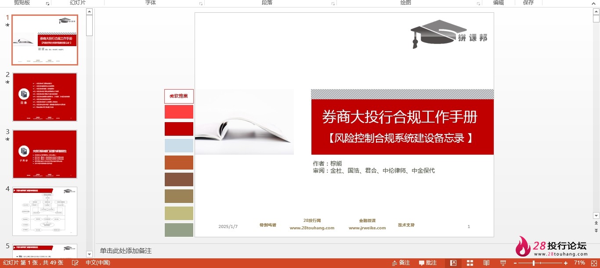Pick the light blue color swatch

coord(179,145)
